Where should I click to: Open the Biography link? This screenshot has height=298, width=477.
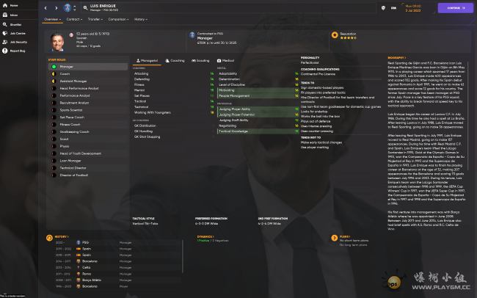coord(397,57)
